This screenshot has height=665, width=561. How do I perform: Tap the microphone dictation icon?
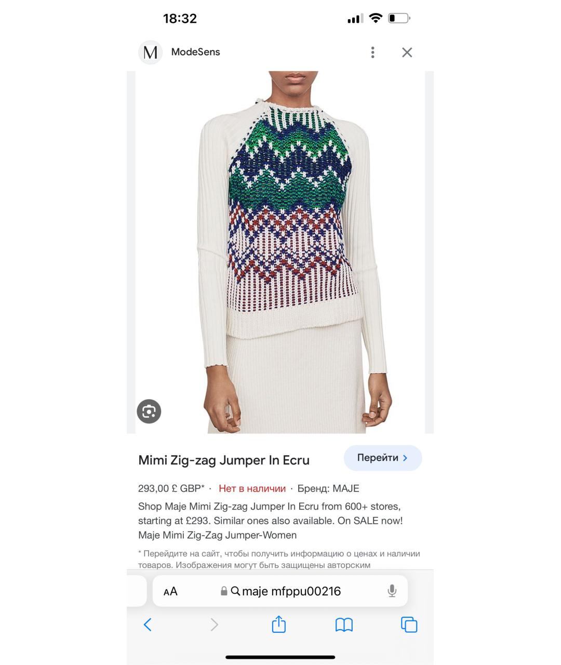392,591
